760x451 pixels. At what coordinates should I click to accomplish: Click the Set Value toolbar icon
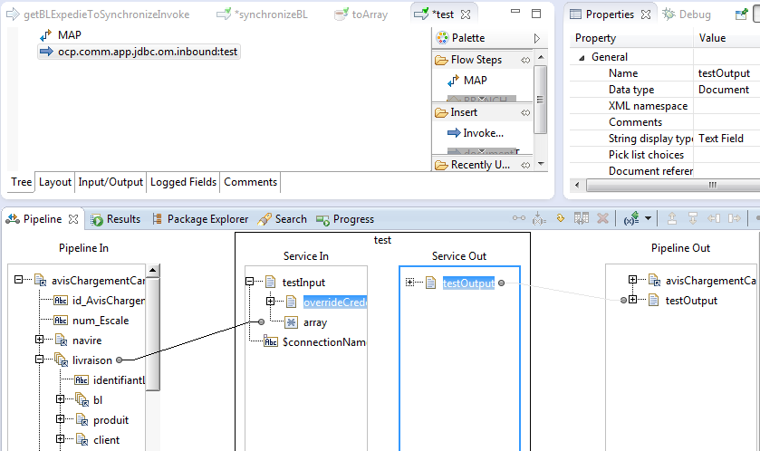[539, 219]
